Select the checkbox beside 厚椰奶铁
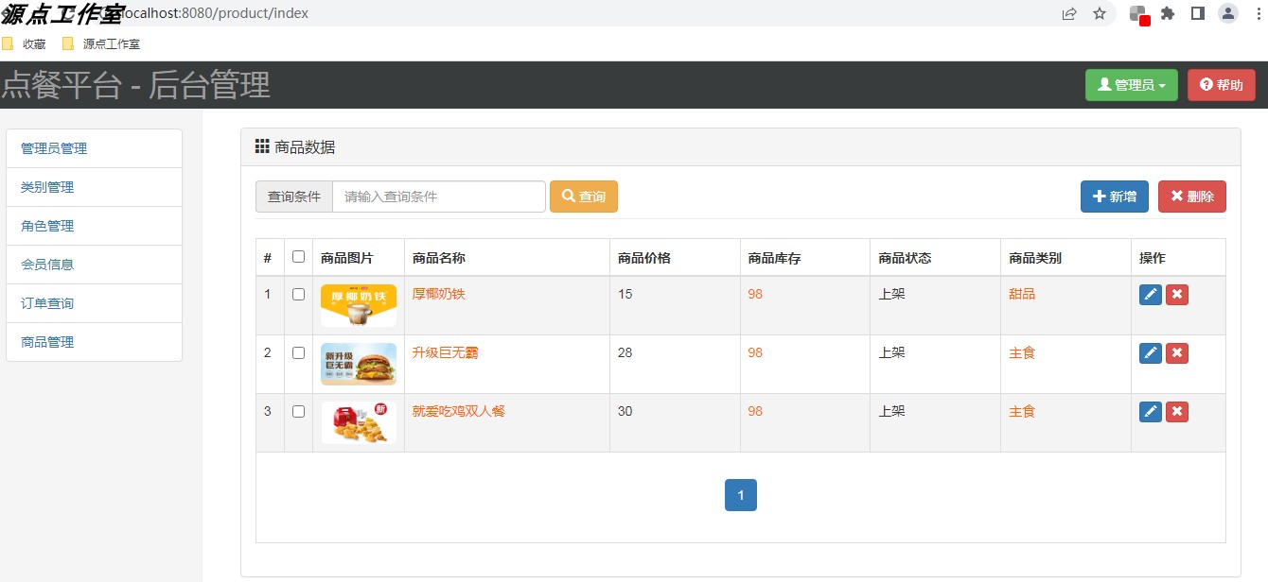Viewport: 1268px width, 582px height. point(298,294)
